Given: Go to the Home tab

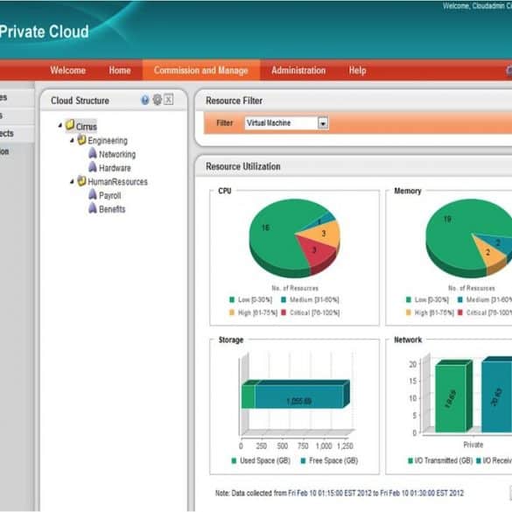Looking at the screenshot, I should click(120, 70).
